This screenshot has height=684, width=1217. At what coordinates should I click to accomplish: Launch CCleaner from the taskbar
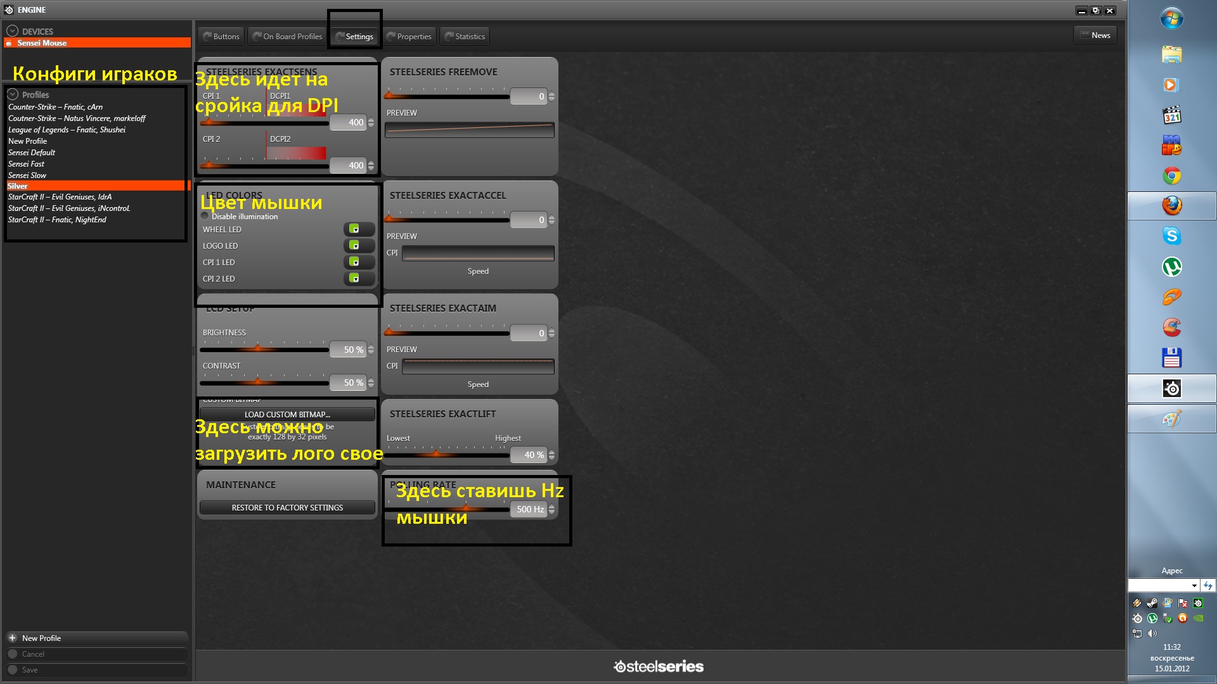[1172, 327]
